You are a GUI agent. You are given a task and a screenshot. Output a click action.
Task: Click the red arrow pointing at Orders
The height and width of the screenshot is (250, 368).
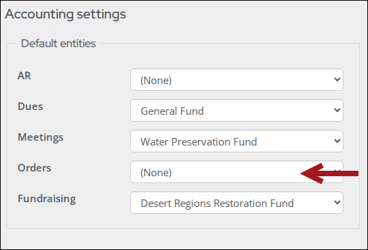329,173
